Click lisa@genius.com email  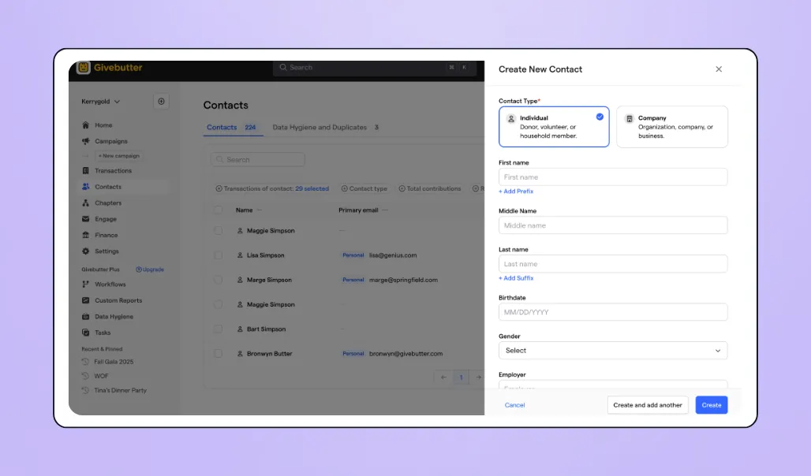(x=393, y=255)
